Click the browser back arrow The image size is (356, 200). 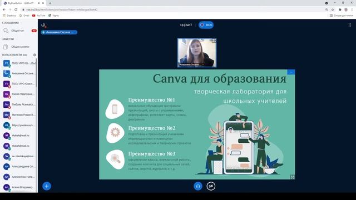click(x=4, y=10)
